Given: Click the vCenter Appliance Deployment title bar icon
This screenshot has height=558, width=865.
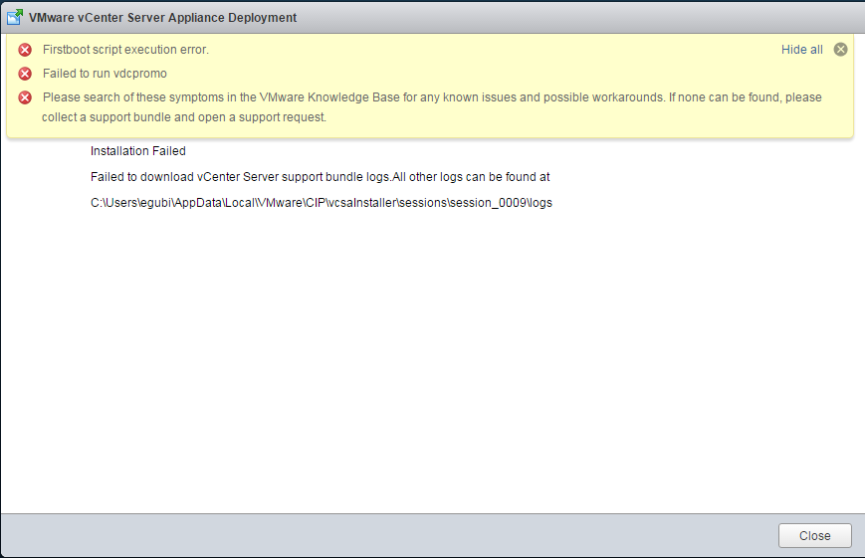Looking at the screenshot, I should tap(14, 17).
